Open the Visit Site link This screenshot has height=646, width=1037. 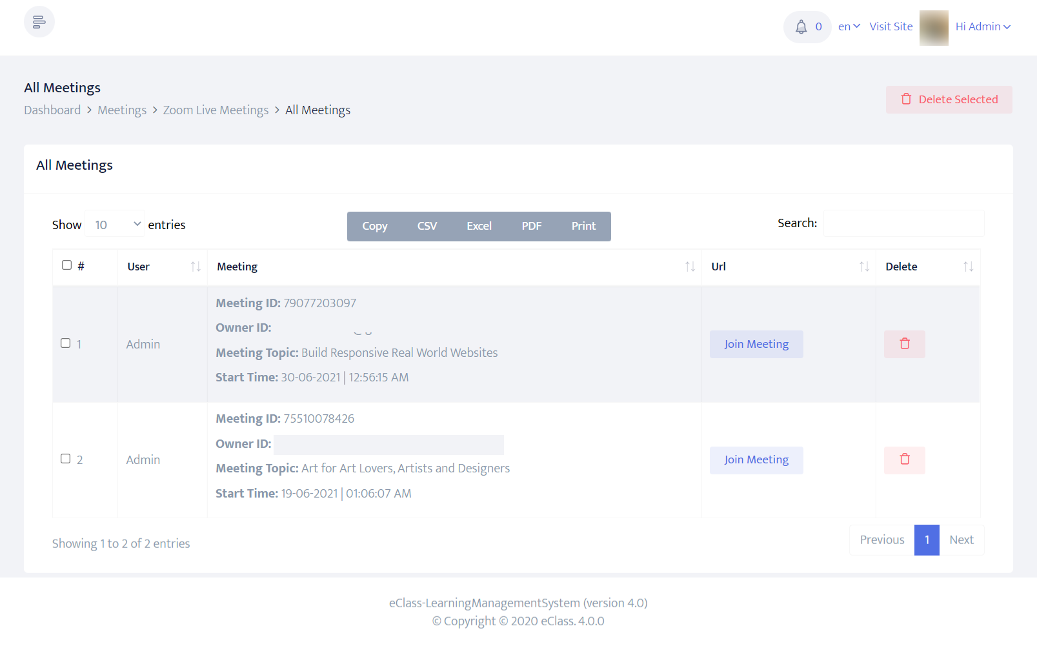click(x=891, y=26)
